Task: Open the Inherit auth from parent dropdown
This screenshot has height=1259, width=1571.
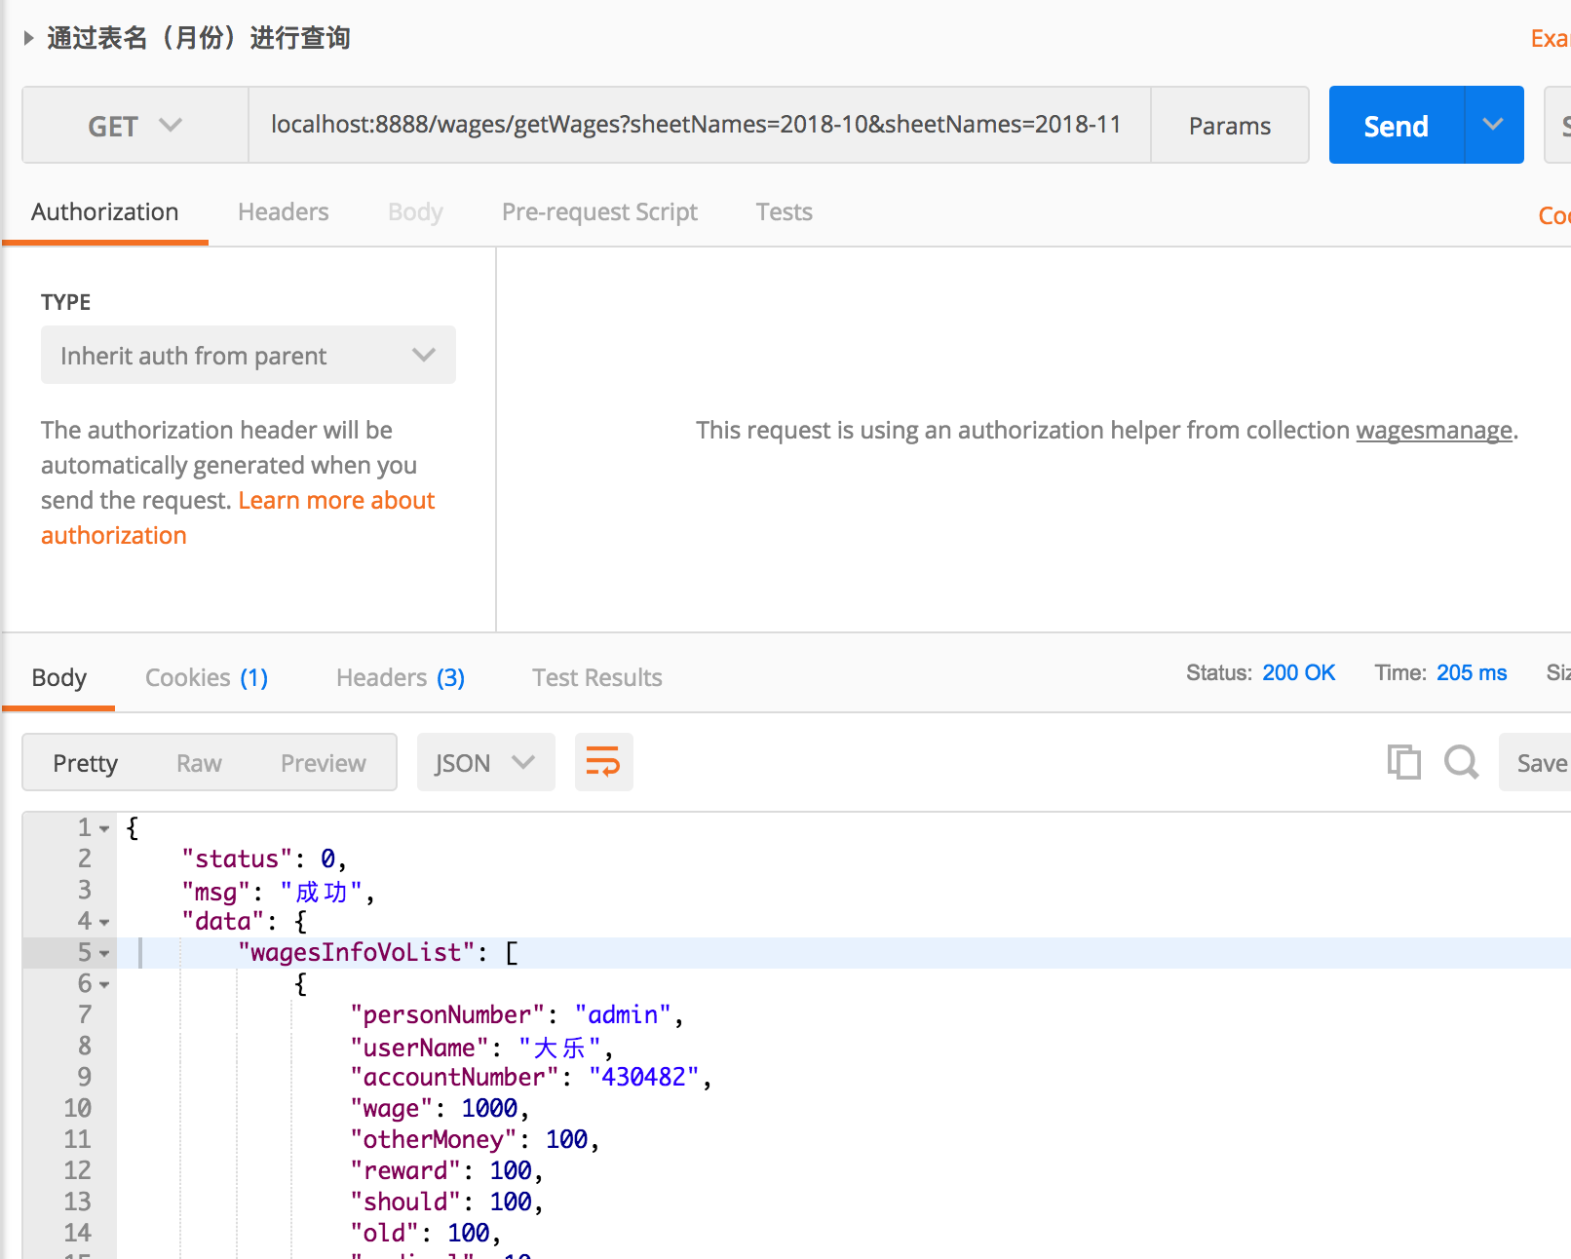Action: point(249,355)
